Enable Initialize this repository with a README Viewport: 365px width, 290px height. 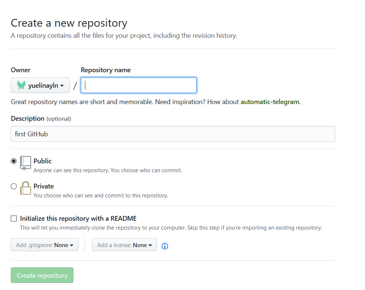[14, 219]
